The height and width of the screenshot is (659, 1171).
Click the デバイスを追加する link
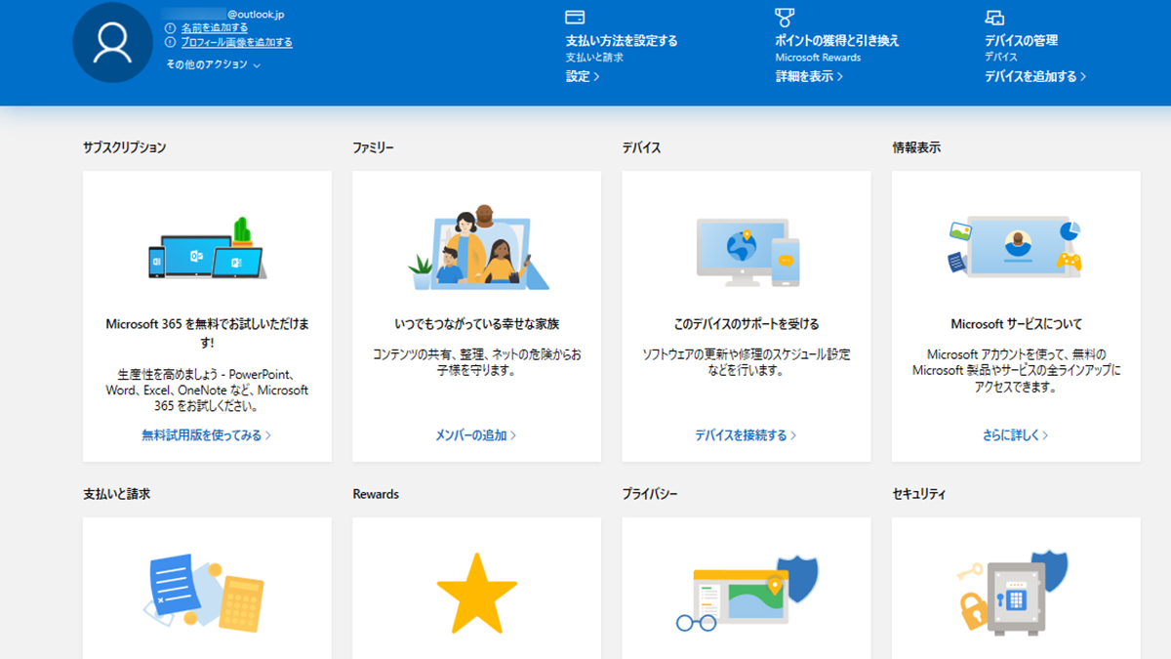point(1035,76)
